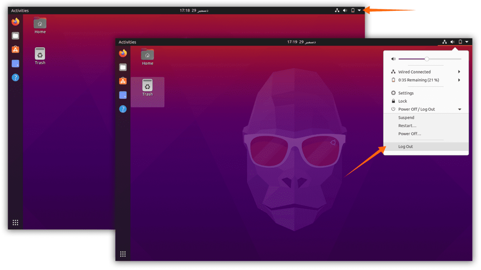Expand the Wired Connected submenu
This screenshot has width=481, height=270.
[x=459, y=72]
